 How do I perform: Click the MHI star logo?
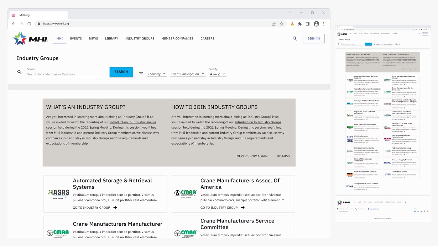(x=30, y=38)
